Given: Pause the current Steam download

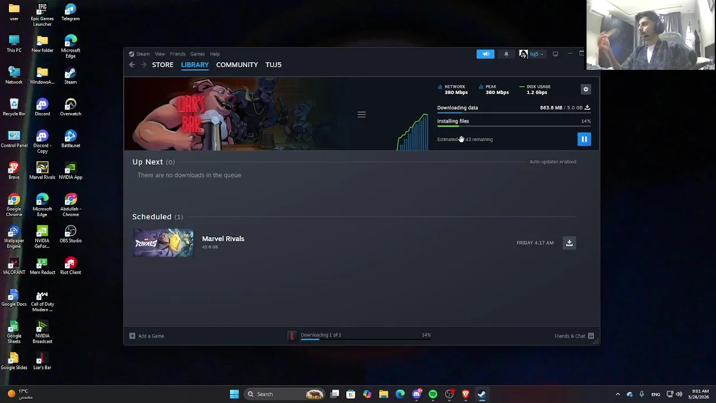Looking at the screenshot, I should (584, 139).
